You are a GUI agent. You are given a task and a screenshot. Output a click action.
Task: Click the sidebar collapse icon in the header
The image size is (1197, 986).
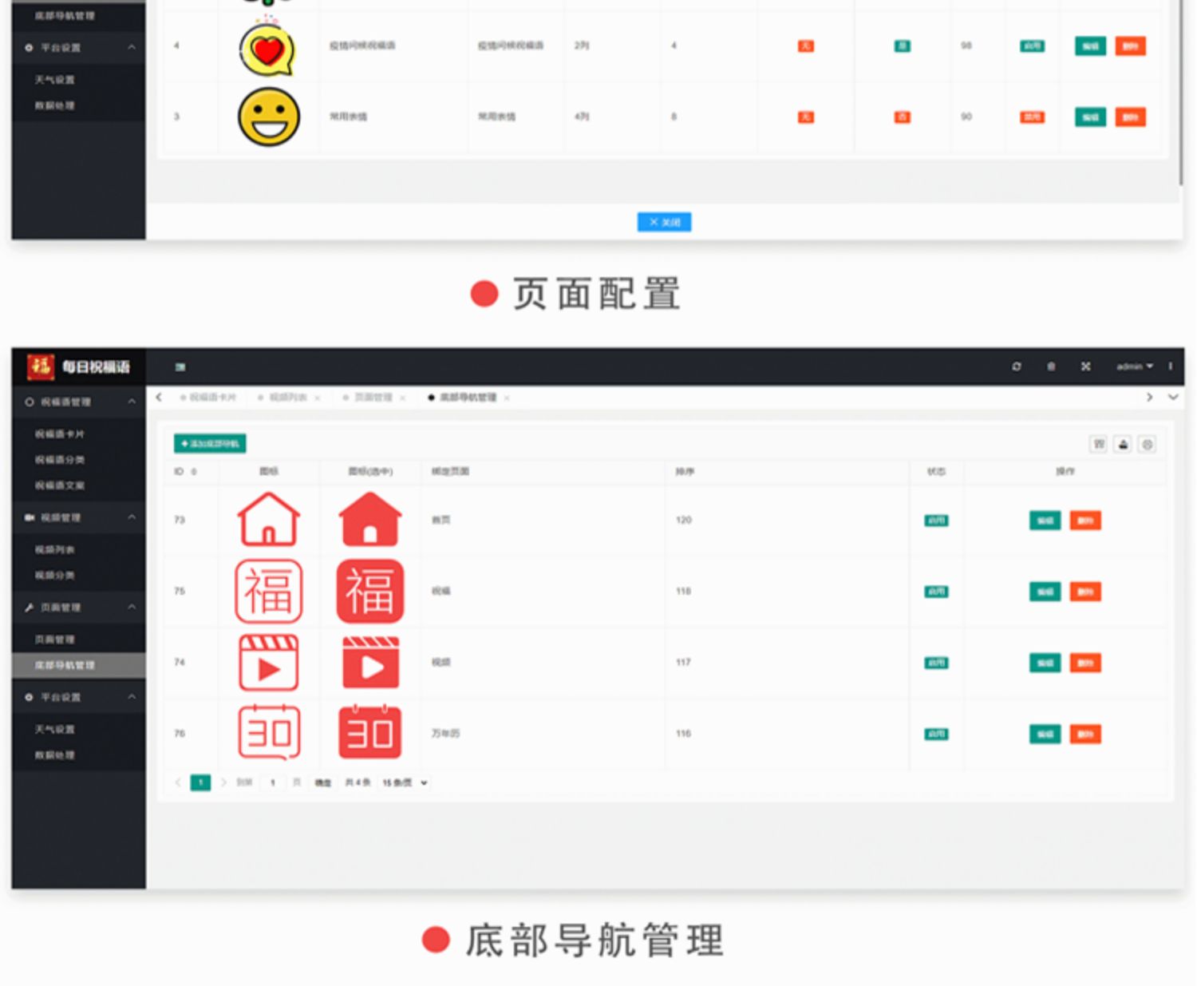click(x=180, y=367)
